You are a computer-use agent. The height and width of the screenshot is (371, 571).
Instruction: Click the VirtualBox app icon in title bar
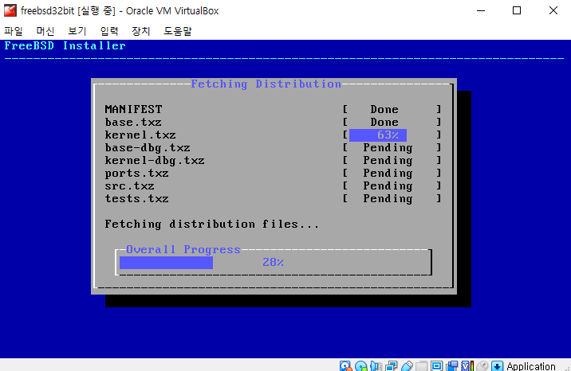tap(10, 10)
